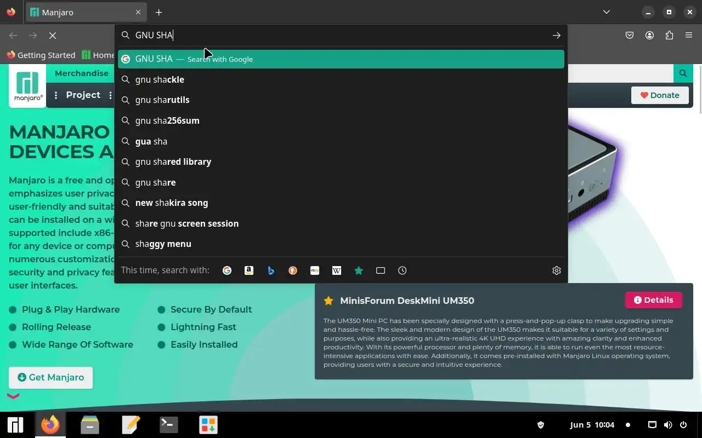Open the Merchandise link
Image resolution: width=702 pixels, height=438 pixels.
82,73
